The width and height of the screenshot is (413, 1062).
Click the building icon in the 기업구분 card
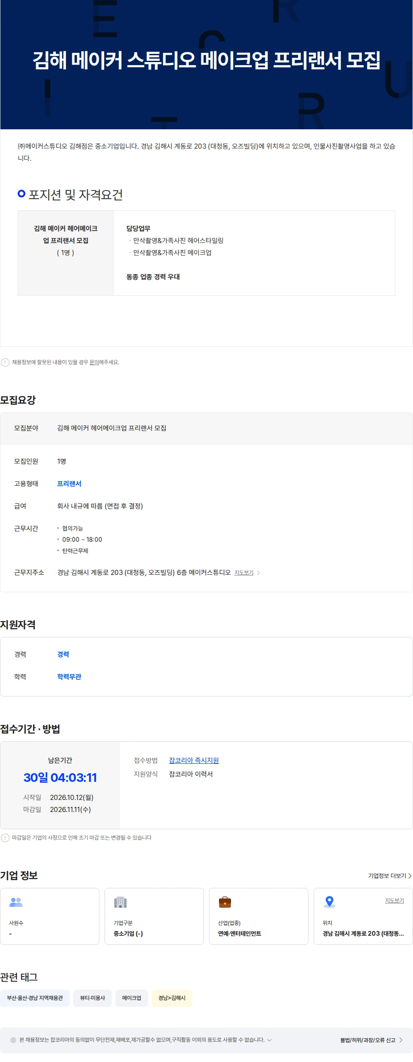tap(120, 902)
